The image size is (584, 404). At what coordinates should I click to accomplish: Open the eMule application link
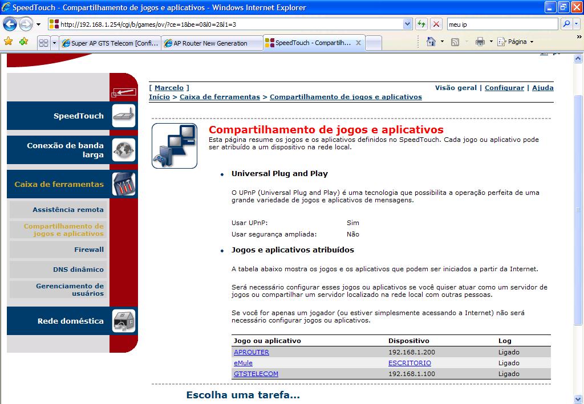pos(243,363)
